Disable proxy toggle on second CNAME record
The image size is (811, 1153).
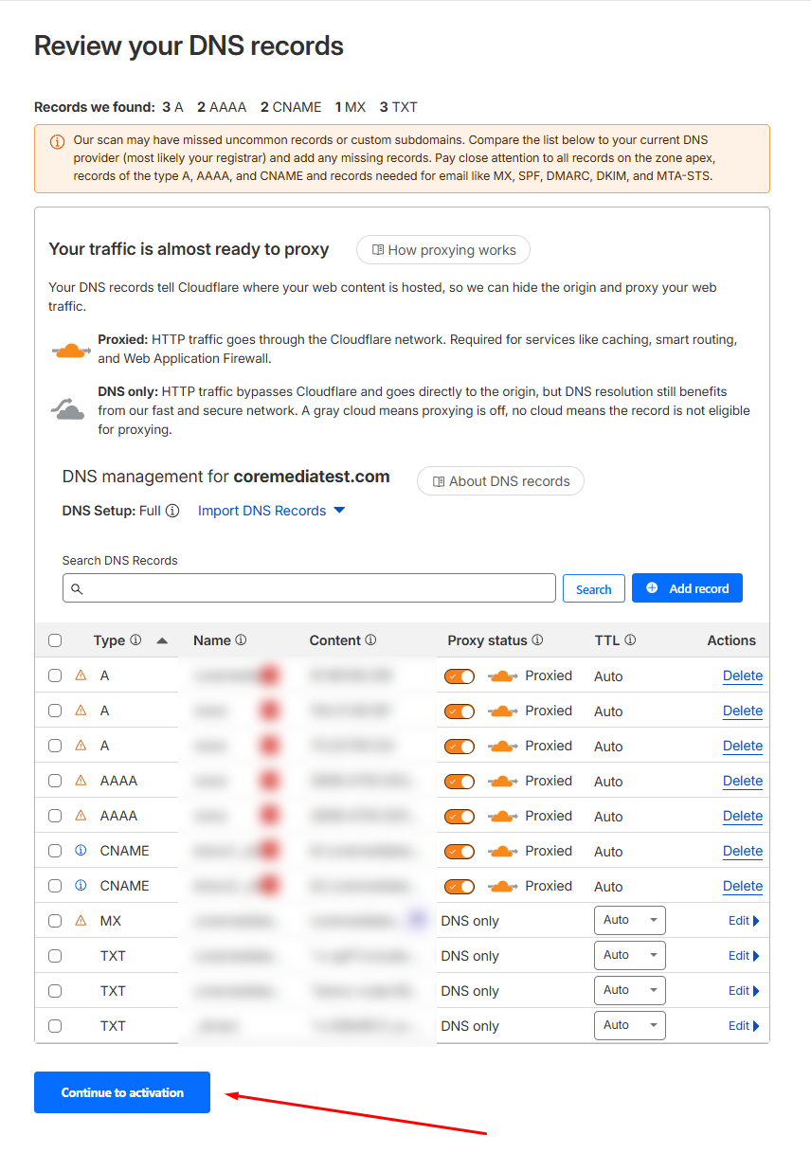coord(460,887)
